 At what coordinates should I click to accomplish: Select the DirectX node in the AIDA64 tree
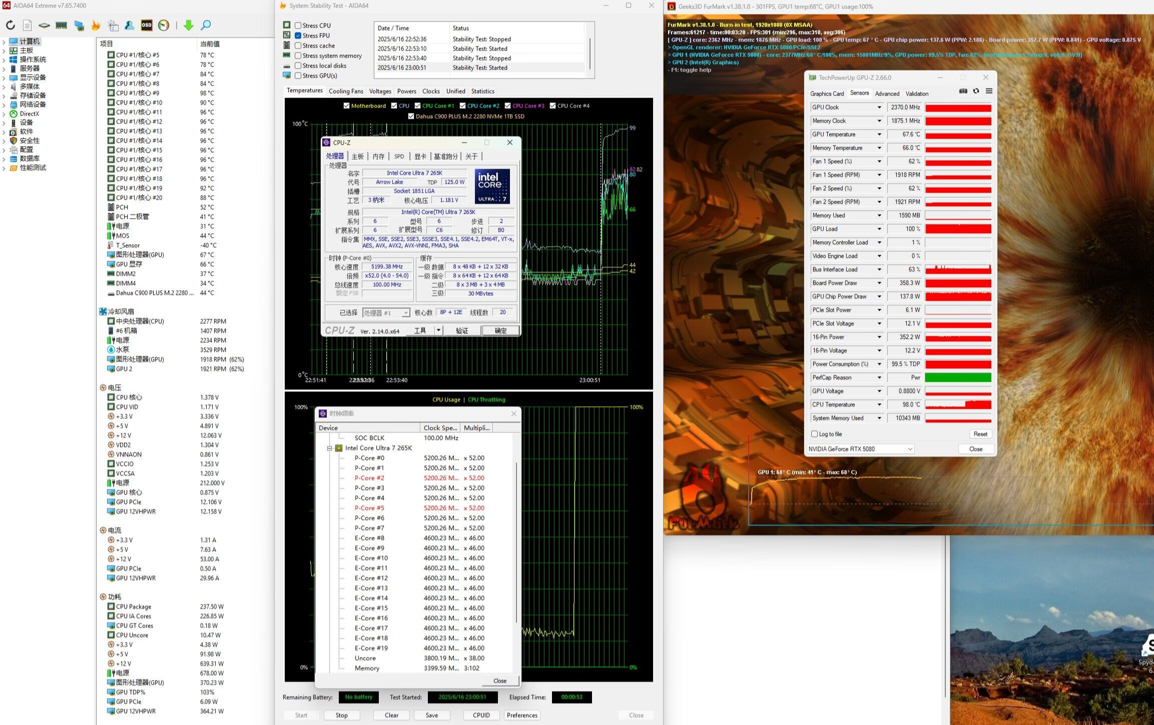pos(30,114)
